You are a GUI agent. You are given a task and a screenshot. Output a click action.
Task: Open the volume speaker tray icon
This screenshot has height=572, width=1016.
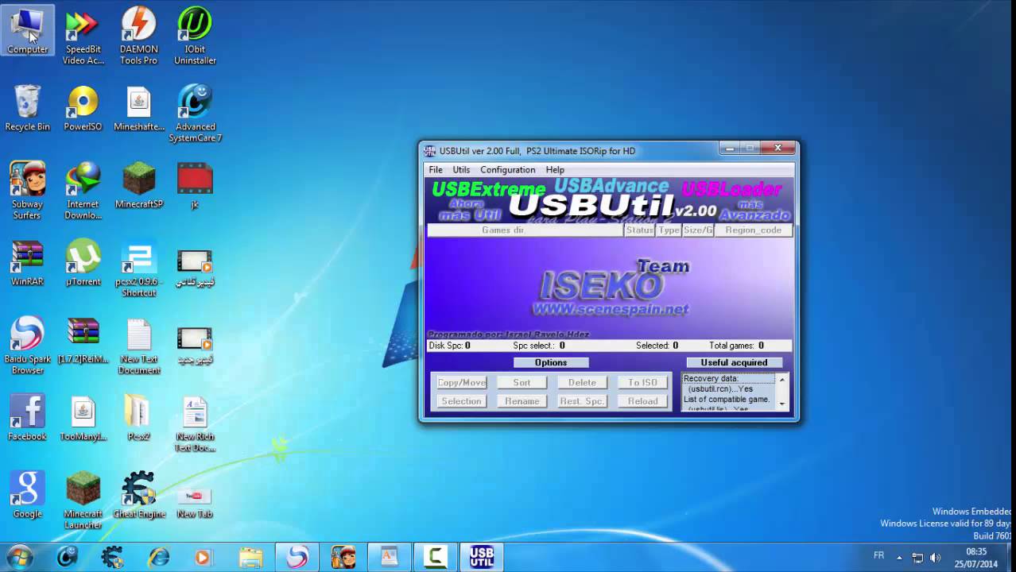(x=935, y=558)
